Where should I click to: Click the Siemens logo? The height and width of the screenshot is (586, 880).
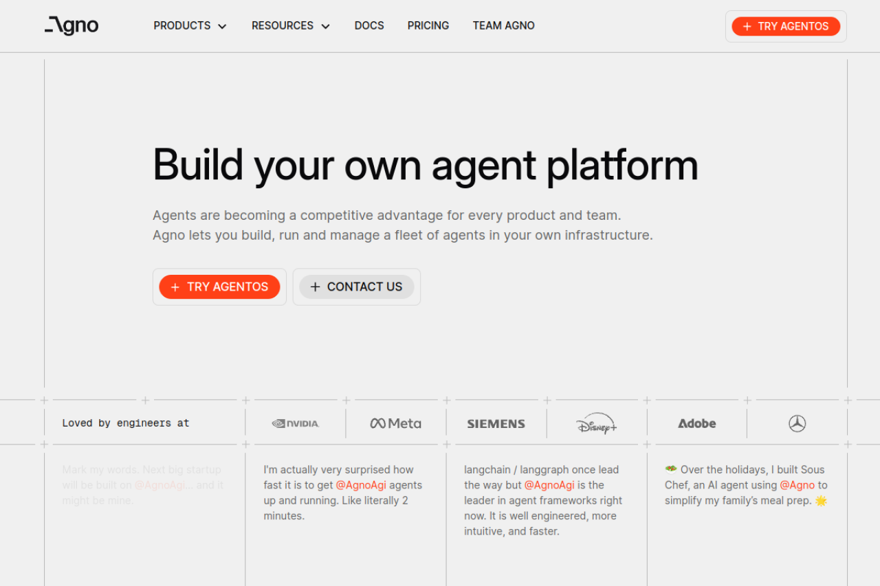[x=496, y=424]
